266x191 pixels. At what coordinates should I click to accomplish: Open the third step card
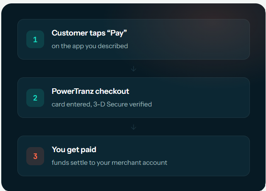pyautogui.click(x=134, y=156)
